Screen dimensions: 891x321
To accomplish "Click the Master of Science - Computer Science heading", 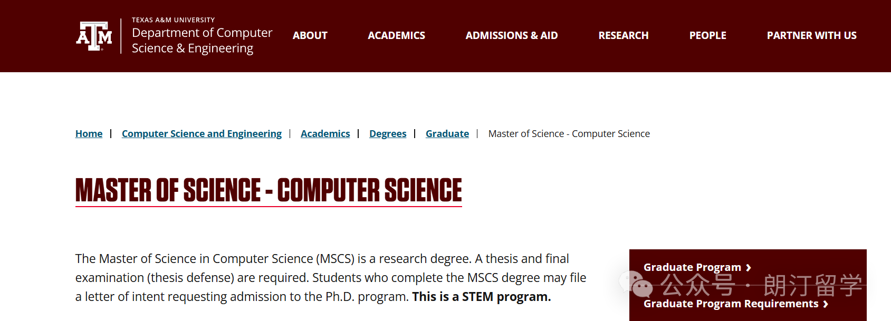I will (x=269, y=190).
